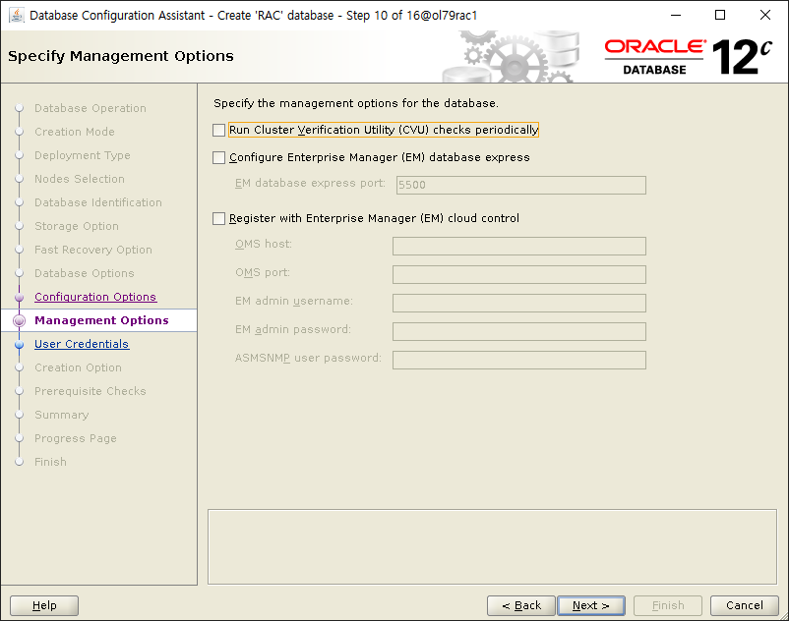Click the Java icon in title bar
This screenshot has height=621, width=789.
17,15
